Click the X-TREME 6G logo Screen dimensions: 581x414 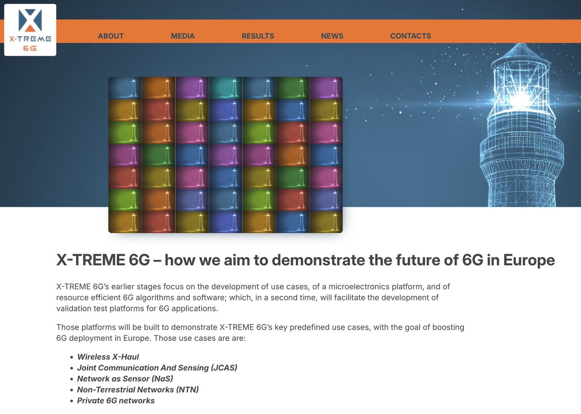tap(30, 29)
